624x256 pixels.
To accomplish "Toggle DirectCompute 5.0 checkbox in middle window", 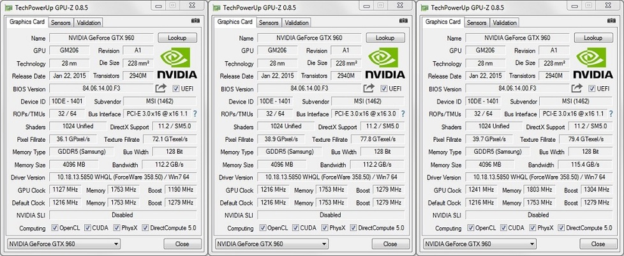I will [x=353, y=228].
